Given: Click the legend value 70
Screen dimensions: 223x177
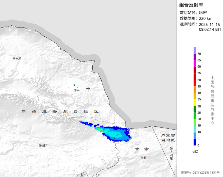Looking at the screenshot, I should [199, 54].
